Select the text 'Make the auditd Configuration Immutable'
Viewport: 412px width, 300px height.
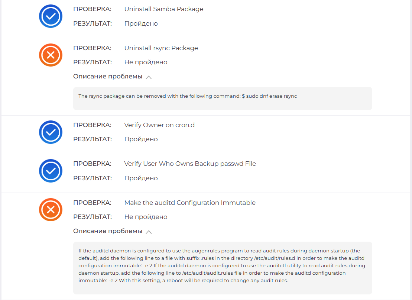pos(190,203)
